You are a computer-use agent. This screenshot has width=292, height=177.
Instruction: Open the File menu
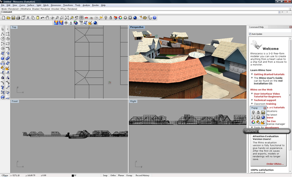(3, 5)
